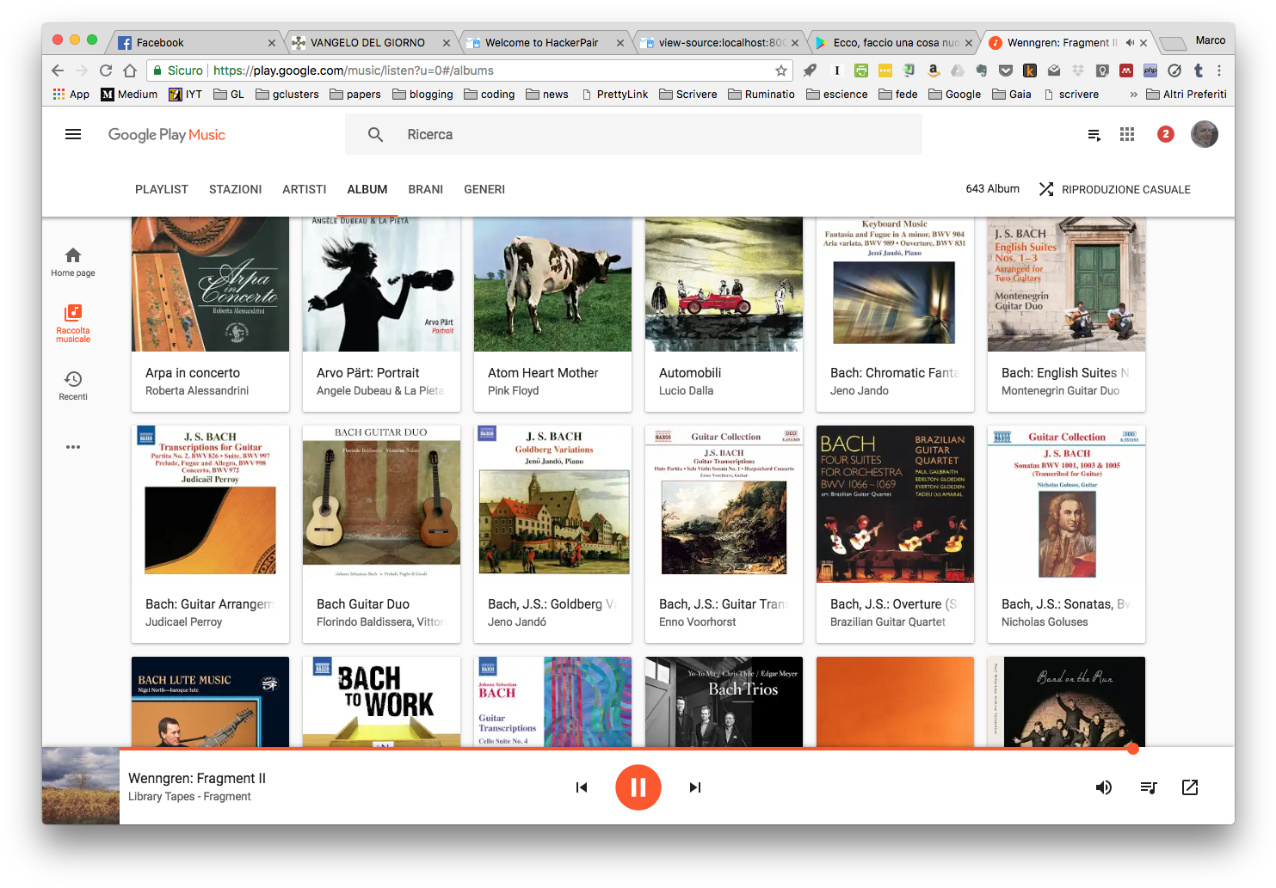The image size is (1276, 888).
Task: Skip to previous track
Action: (582, 787)
